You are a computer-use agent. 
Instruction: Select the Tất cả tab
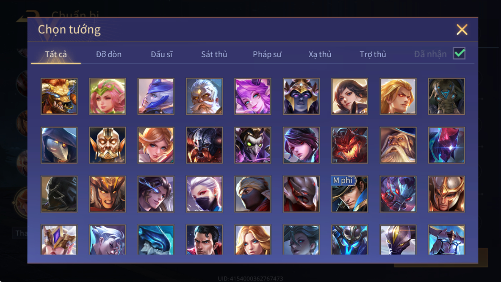[56, 54]
